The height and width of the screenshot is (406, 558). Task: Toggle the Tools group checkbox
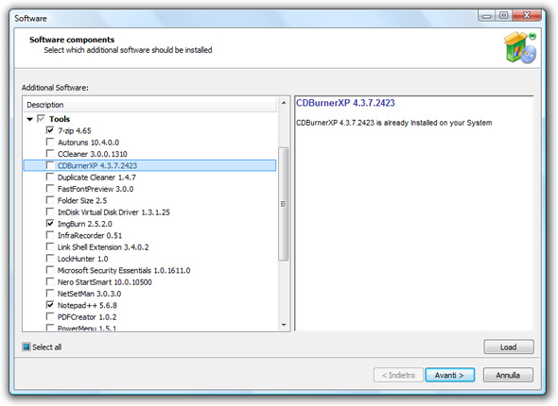coord(41,119)
